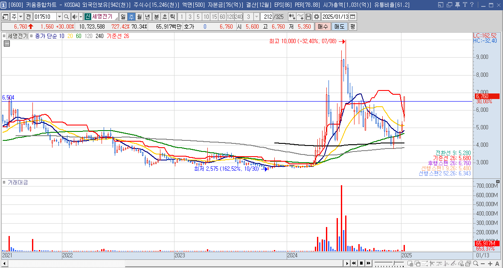Click the magnifier zoom icon in the bottom bar

pyautogui.click(x=475, y=263)
